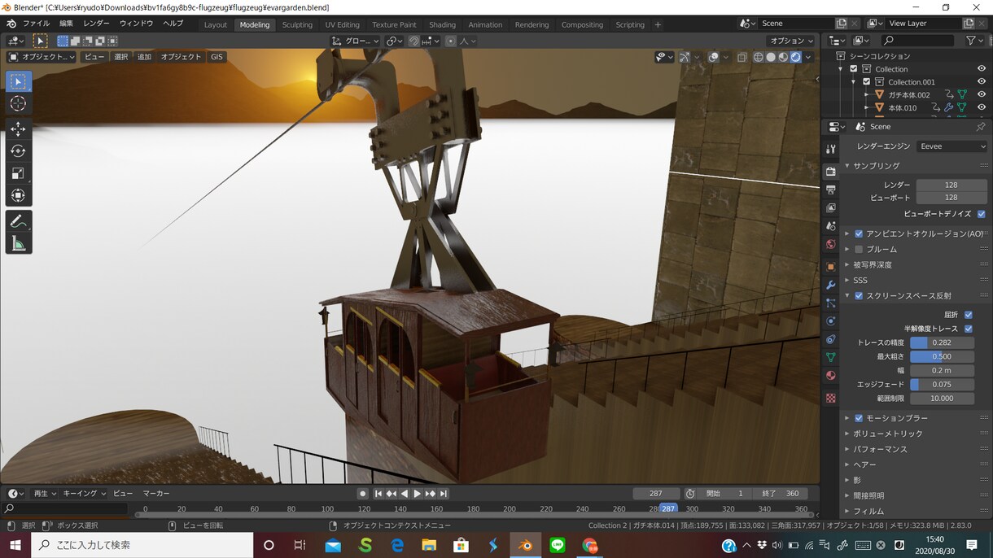Open the Particle properties tab
The height and width of the screenshot is (558, 993).
[x=830, y=303]
